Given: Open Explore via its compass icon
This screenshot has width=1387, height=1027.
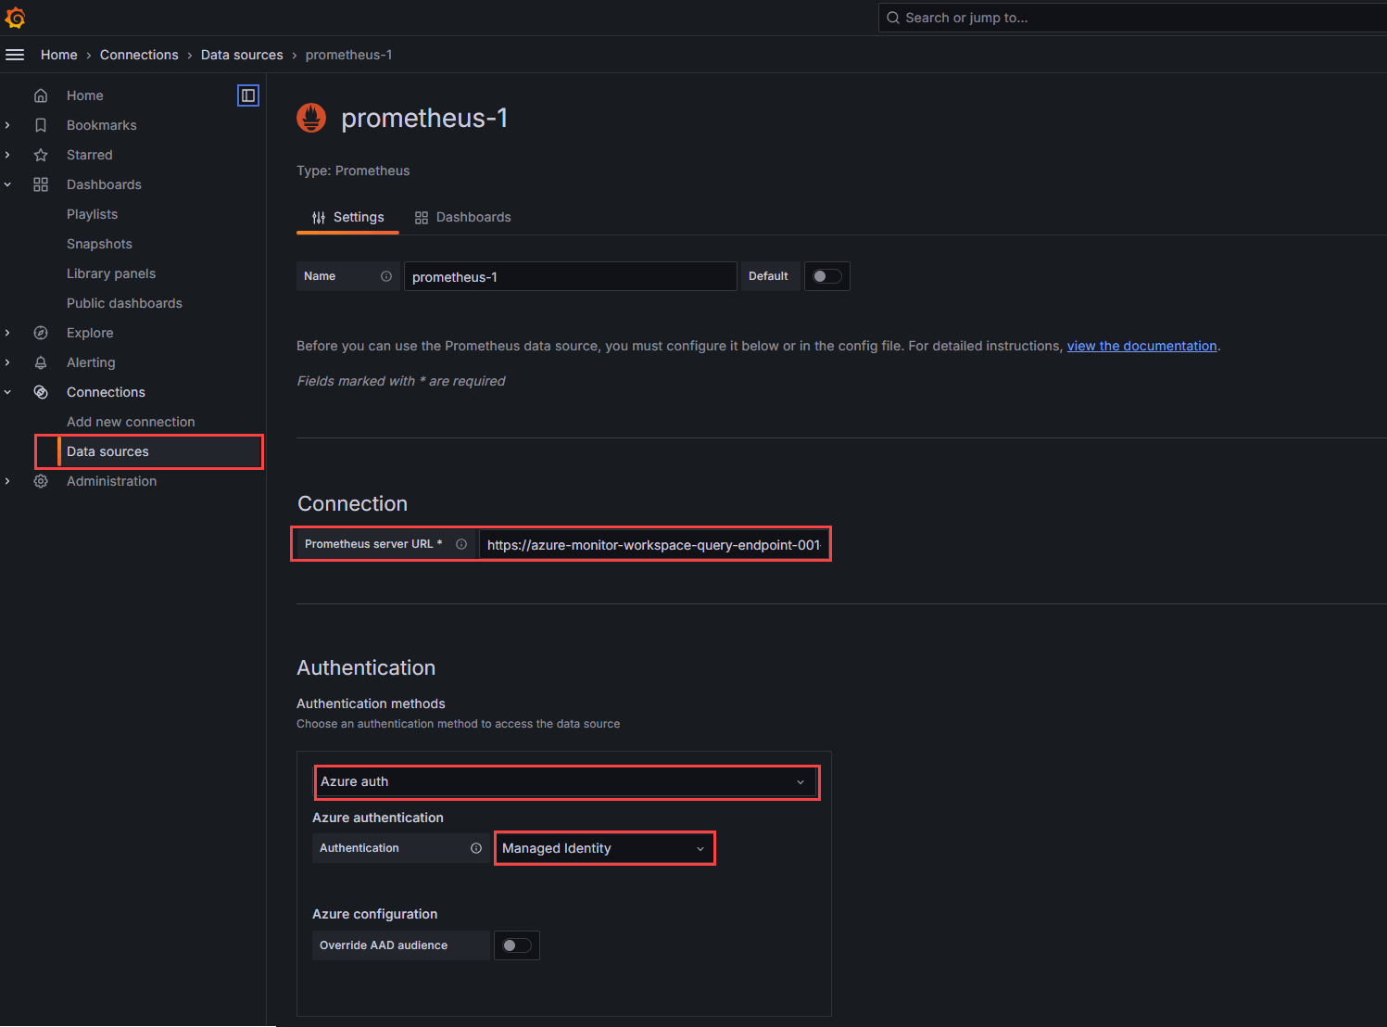Looking at the screenshot, I should [41, 332].
